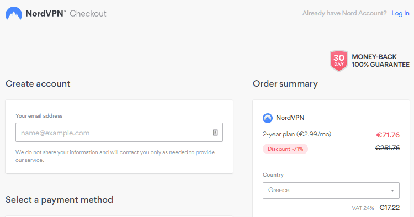
Task: Click the dropdown arrow in the Country field
Action: coord(392,190)
